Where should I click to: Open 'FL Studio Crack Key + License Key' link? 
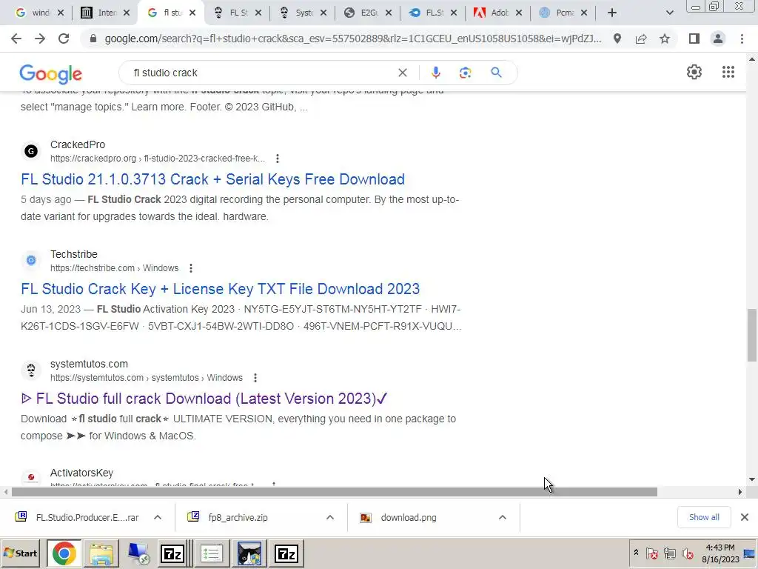(x=221, y=289)
